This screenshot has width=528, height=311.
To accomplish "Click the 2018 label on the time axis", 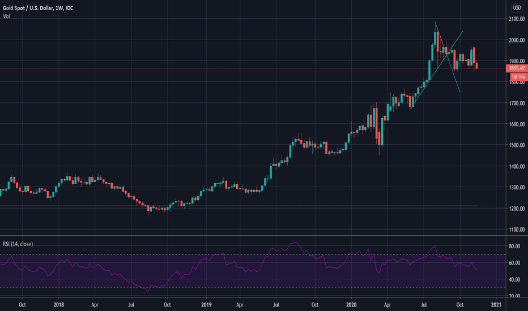I will click(x=58, y=305).
